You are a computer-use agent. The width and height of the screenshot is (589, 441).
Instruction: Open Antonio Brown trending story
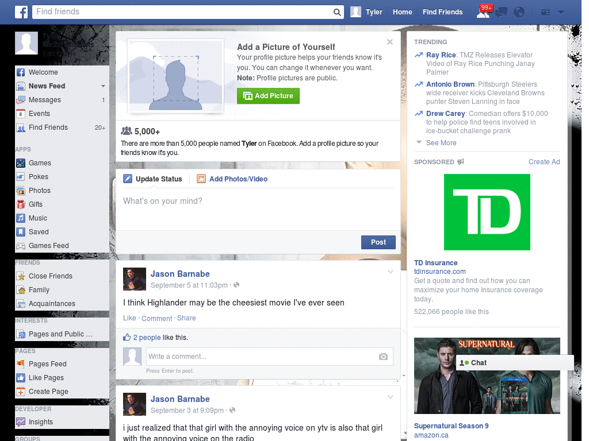[x=450, y=84]
